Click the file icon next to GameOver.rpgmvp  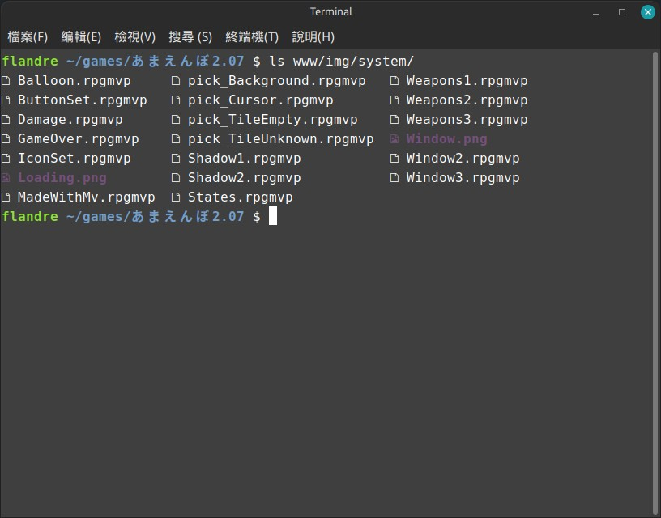pyautogui.click(x=6, y=138)
